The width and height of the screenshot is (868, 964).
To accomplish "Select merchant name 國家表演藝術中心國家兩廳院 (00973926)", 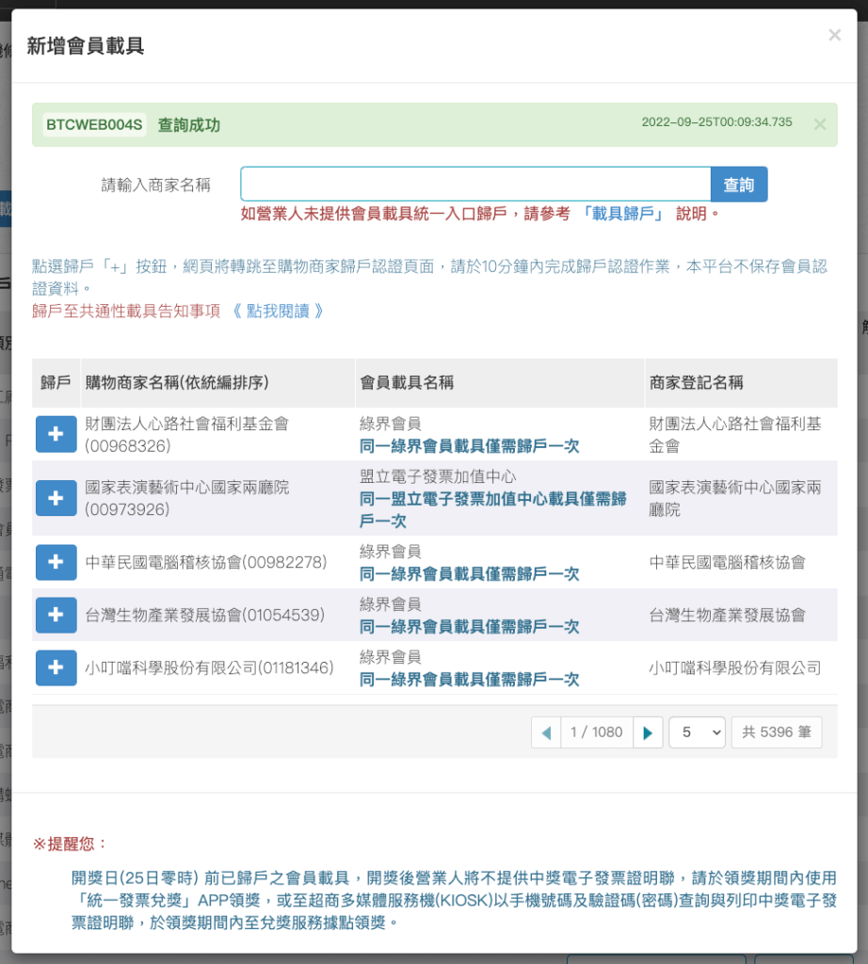I will point(187,499).
